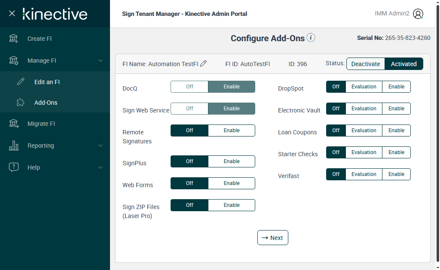This screenshot has width=440, height=270.
Task: Click the Add-Ons puzzle piece icon
Action: point(21,103)
